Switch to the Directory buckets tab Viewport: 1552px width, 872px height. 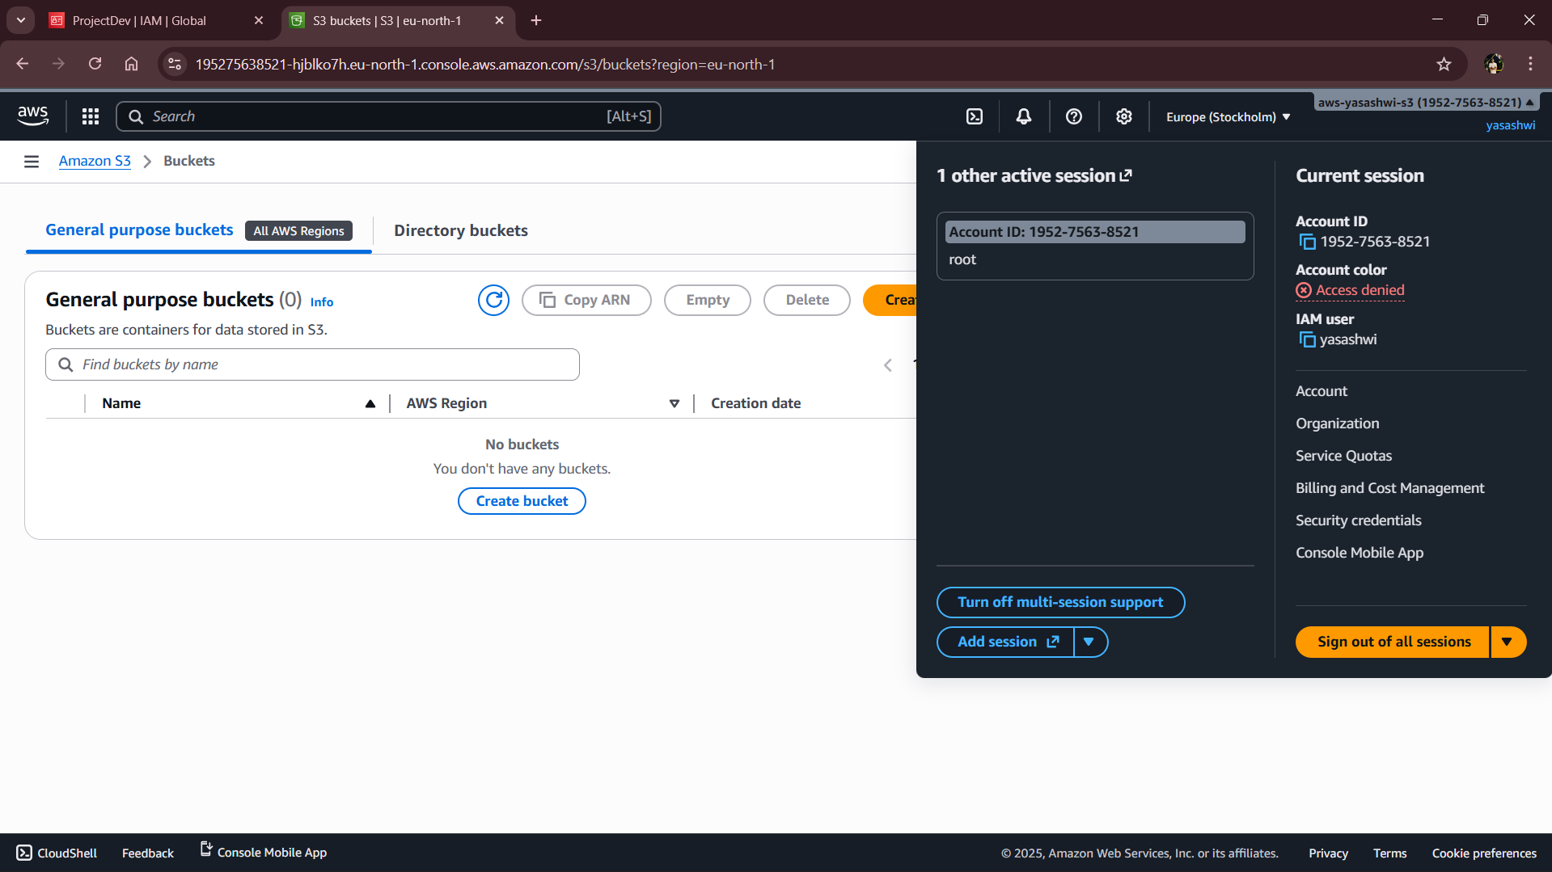coord(460,230)
